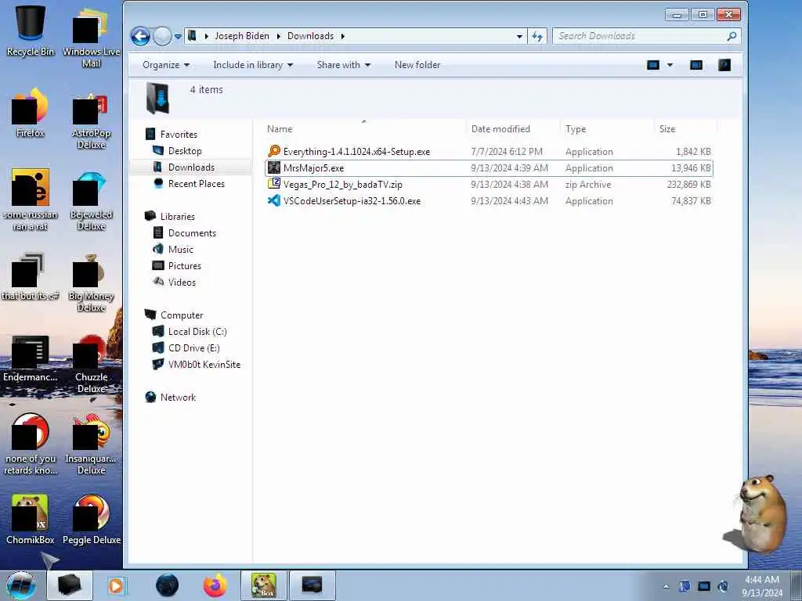This screenshot has height=601, width=802.
Task: Open the Organize dropdown menu
Action: point(166,65)
